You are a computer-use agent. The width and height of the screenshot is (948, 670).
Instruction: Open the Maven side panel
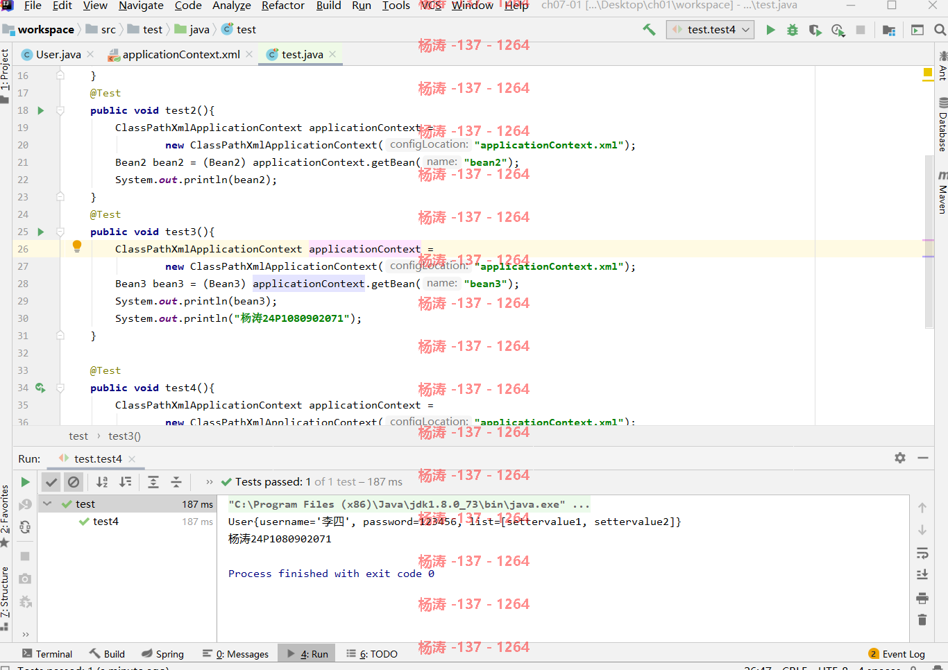(942, 192)
